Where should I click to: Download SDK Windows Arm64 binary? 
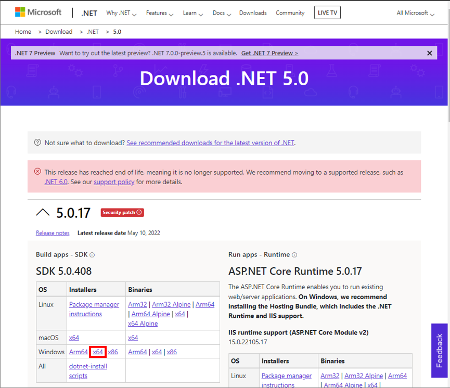tap(137, 352)
